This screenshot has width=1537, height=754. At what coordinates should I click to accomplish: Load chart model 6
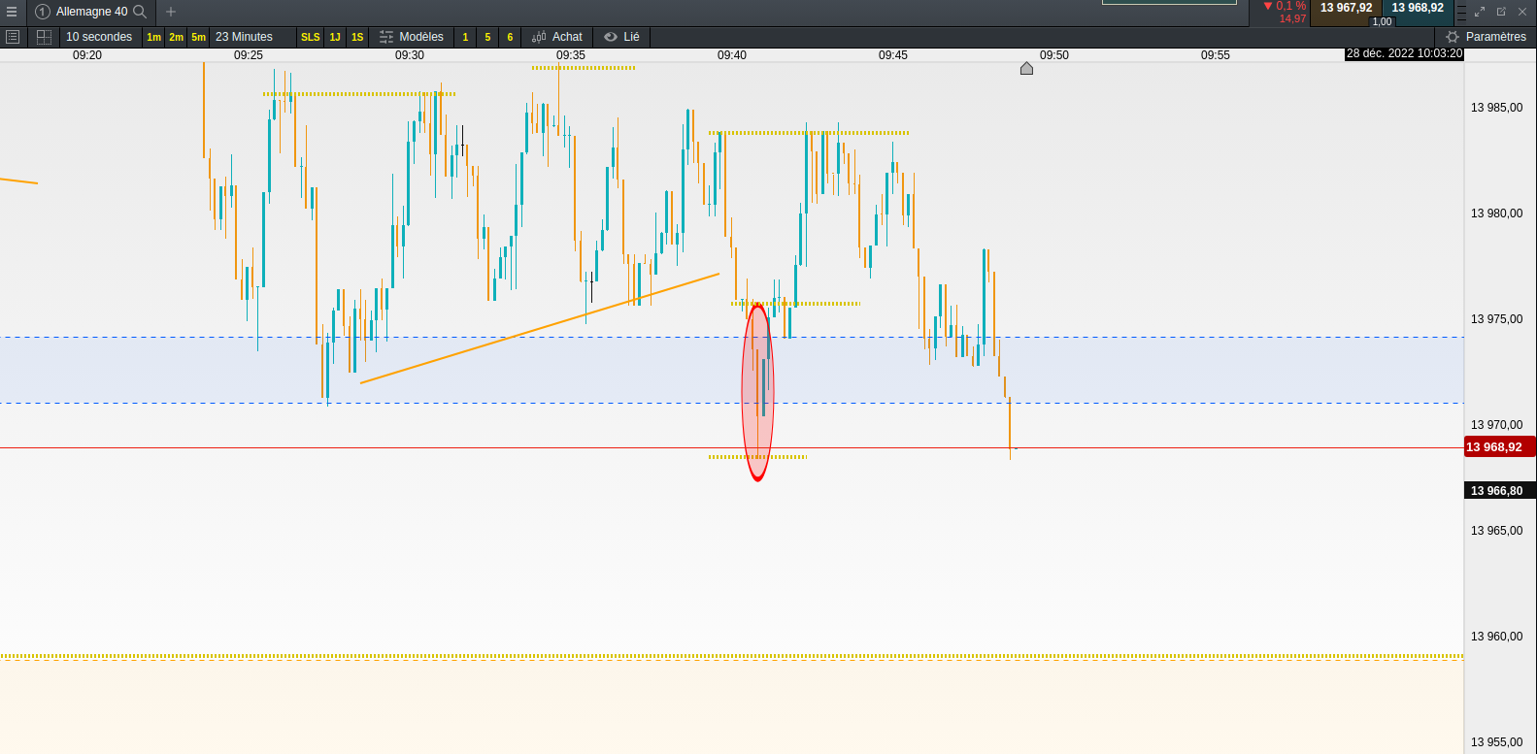point(510,37)
